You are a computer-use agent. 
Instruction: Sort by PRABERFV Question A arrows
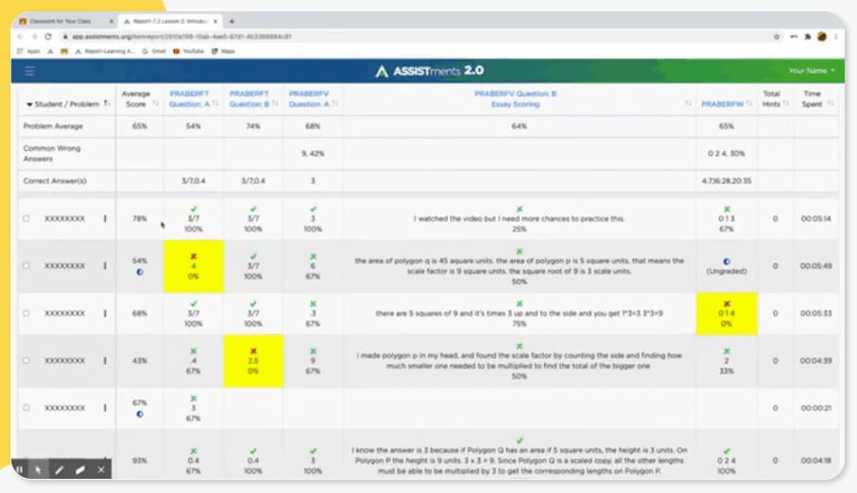[334, 103]
